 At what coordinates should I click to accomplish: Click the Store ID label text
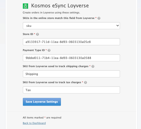pos(28,34)
